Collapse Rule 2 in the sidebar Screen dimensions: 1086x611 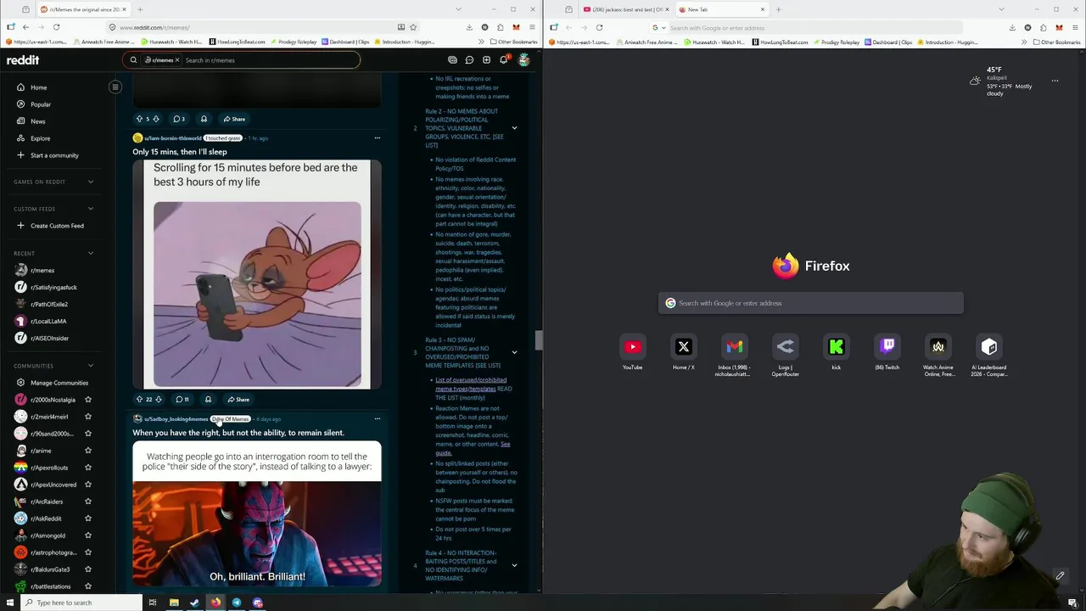[x=514, y=128]
